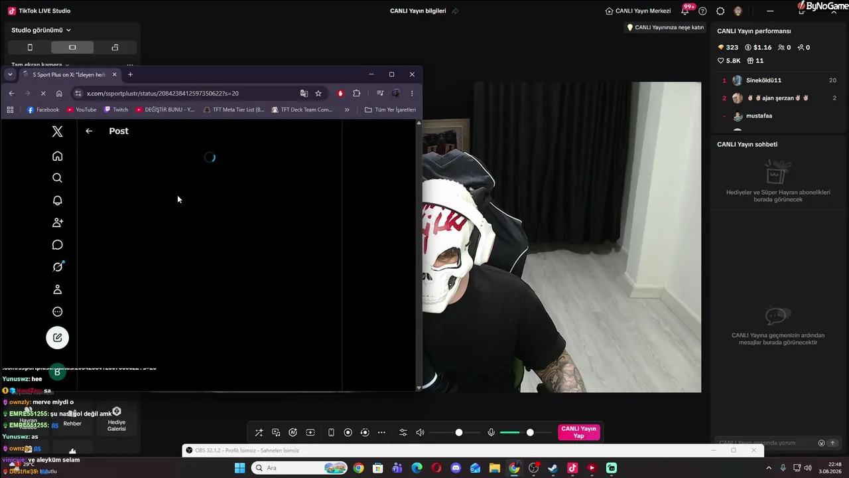849x478 pixels.
Task: Open Discord from the taskbar
Action: coord(456,468)
